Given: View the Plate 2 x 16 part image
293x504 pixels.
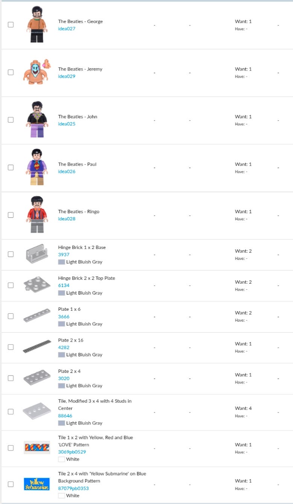Looking at the screenshot, I should (x=37, y=347).
